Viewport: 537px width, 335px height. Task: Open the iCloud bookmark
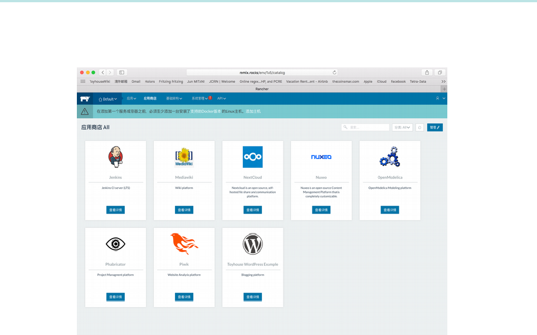point(382,81)
